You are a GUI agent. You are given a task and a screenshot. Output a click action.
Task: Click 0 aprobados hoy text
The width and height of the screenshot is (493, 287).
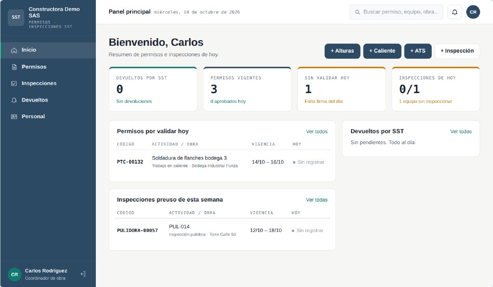(x=228, y=101)
